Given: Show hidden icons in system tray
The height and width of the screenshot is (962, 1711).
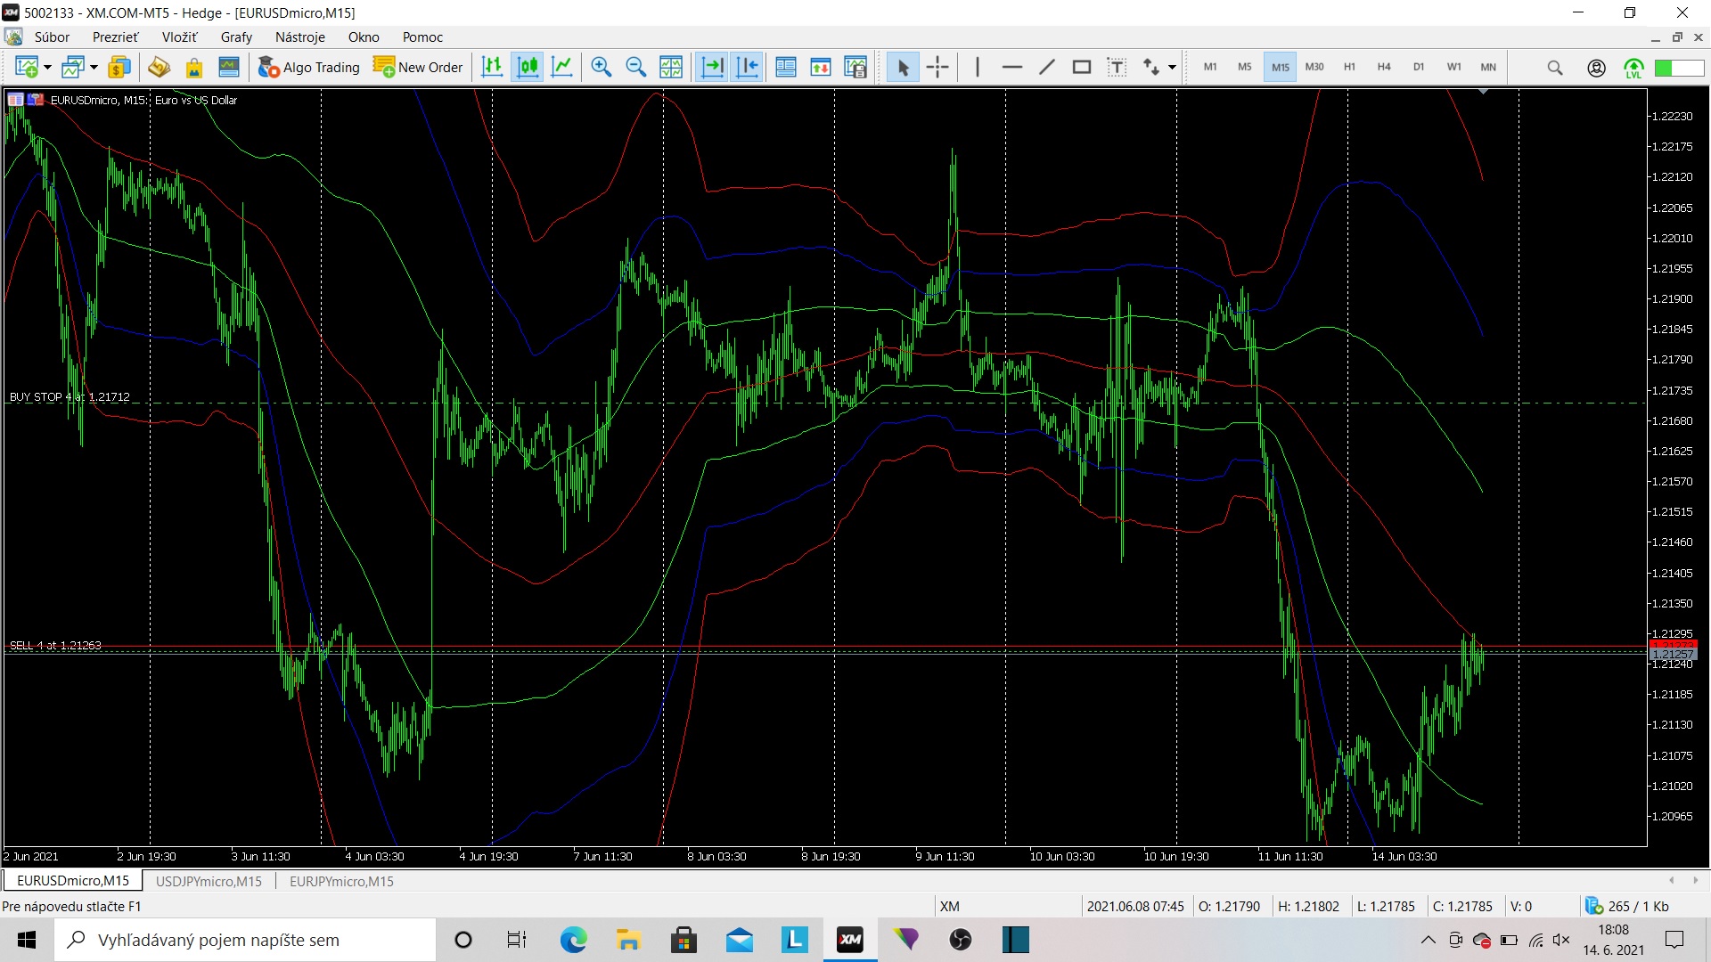Looking at the screenshot, I should (x=1428, y=940).
